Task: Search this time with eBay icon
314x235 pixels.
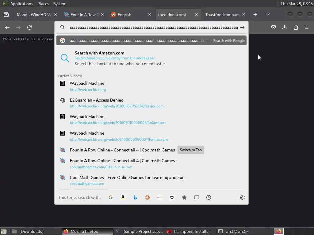Action: pyautogui.click(x=160, y=197)
